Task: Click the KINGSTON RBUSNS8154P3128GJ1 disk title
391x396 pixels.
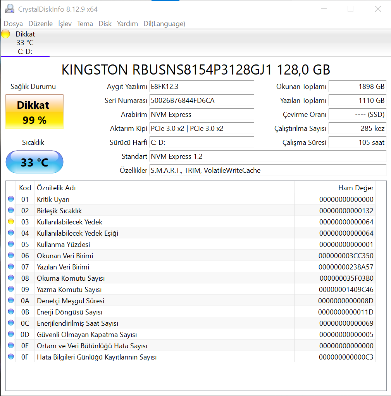Action: (x=196, y=70)
